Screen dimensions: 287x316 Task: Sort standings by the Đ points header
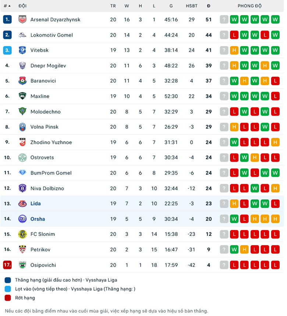(x=209, y=6)
